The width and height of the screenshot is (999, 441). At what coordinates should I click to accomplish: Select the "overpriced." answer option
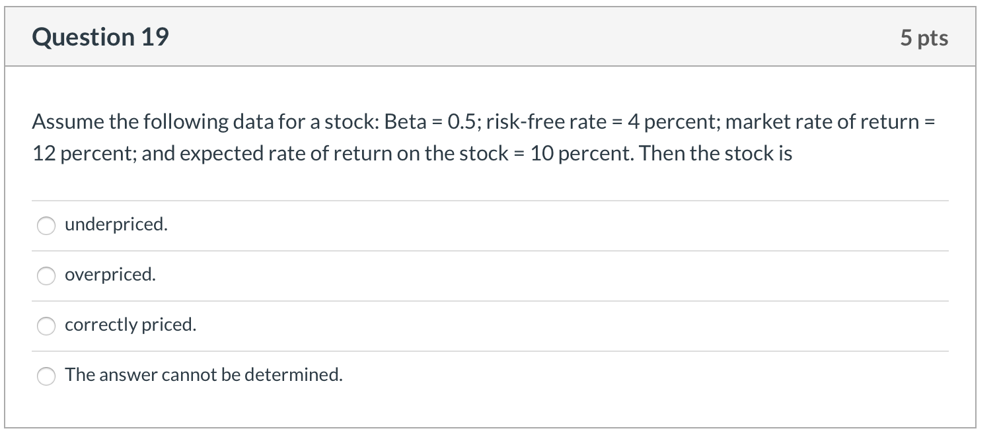pos(110,275)
